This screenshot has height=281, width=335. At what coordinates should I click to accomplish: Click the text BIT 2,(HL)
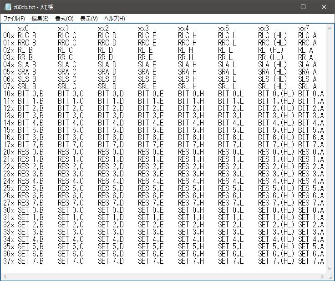click(x=276, y=108)
